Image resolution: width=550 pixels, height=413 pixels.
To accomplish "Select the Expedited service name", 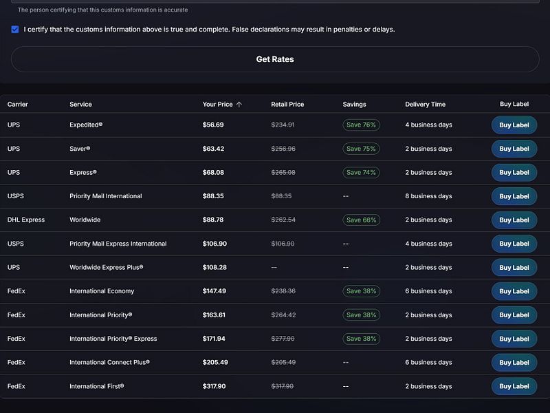I will (86, 125).
